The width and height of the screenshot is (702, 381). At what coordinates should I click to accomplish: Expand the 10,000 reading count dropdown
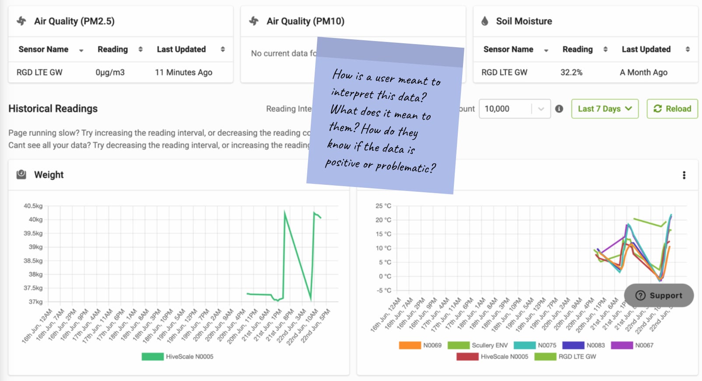pyautogui.click(x=541, y=109)
